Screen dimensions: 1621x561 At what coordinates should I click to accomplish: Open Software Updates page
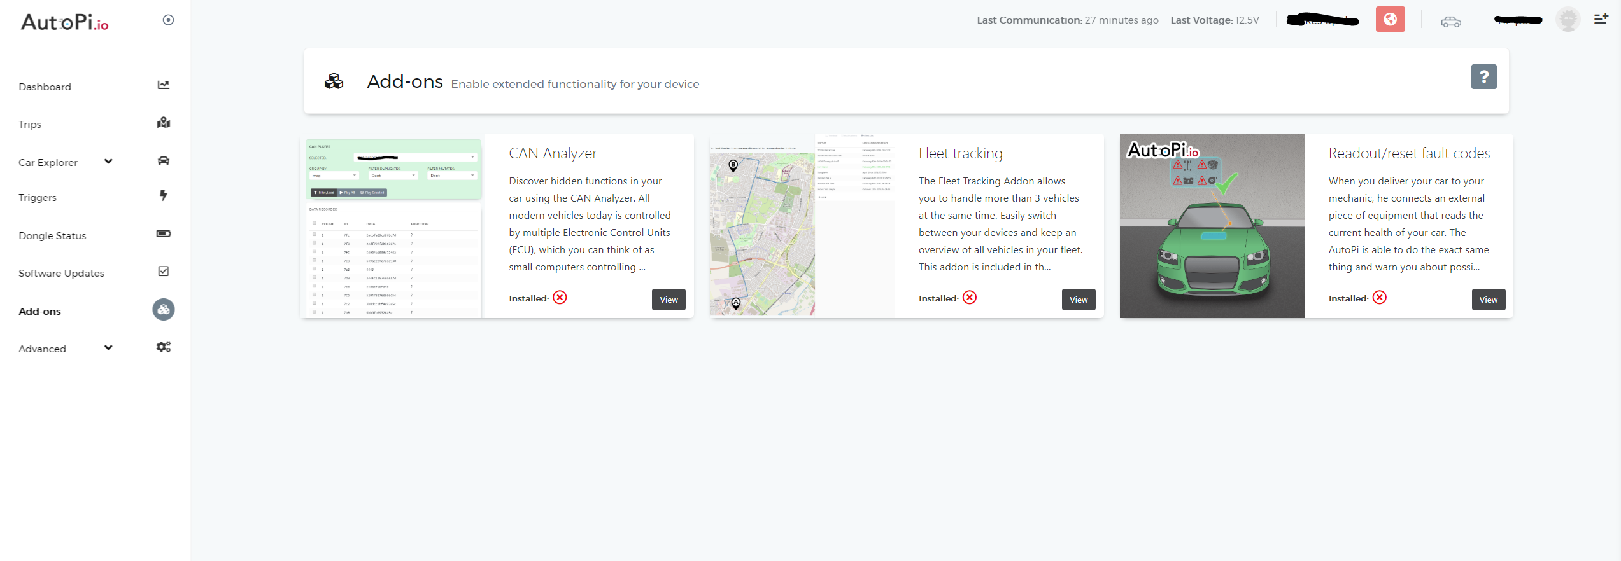coord(61,273)
